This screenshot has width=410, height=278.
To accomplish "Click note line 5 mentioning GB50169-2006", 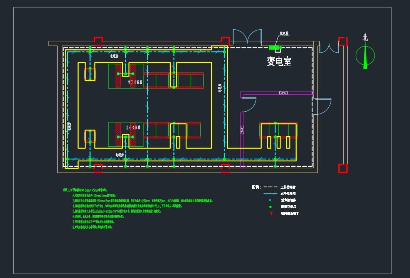I will (x=117, y=211).
